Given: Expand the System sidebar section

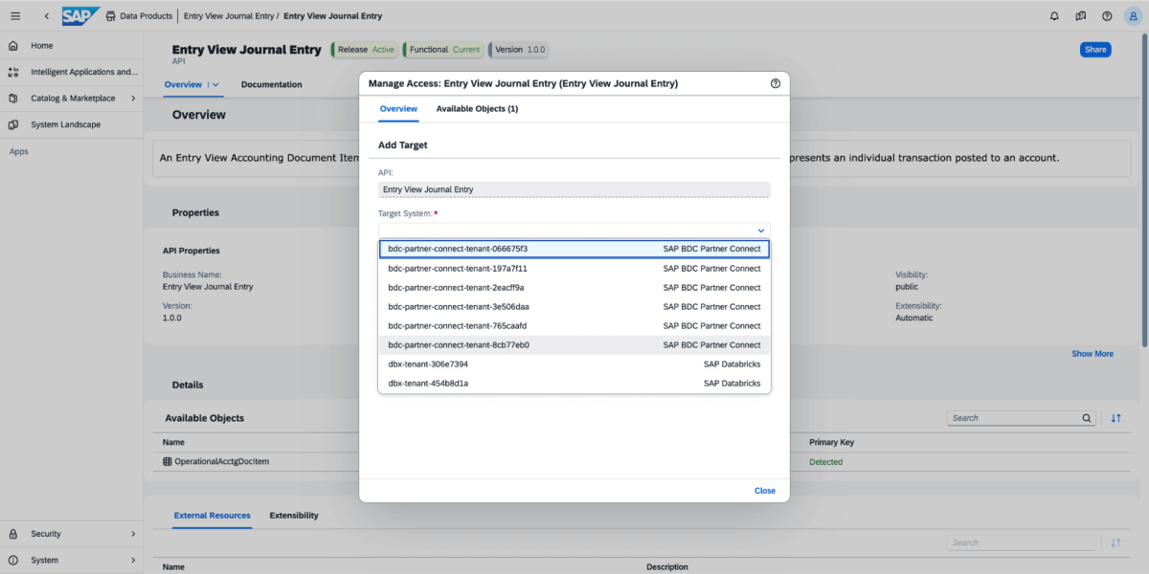Looking at the screenshot, I should click(x=132, y=561).
